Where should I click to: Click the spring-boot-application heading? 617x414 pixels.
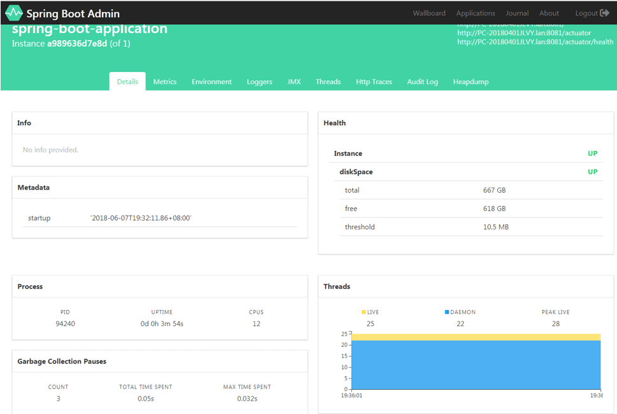click(90, 29)
